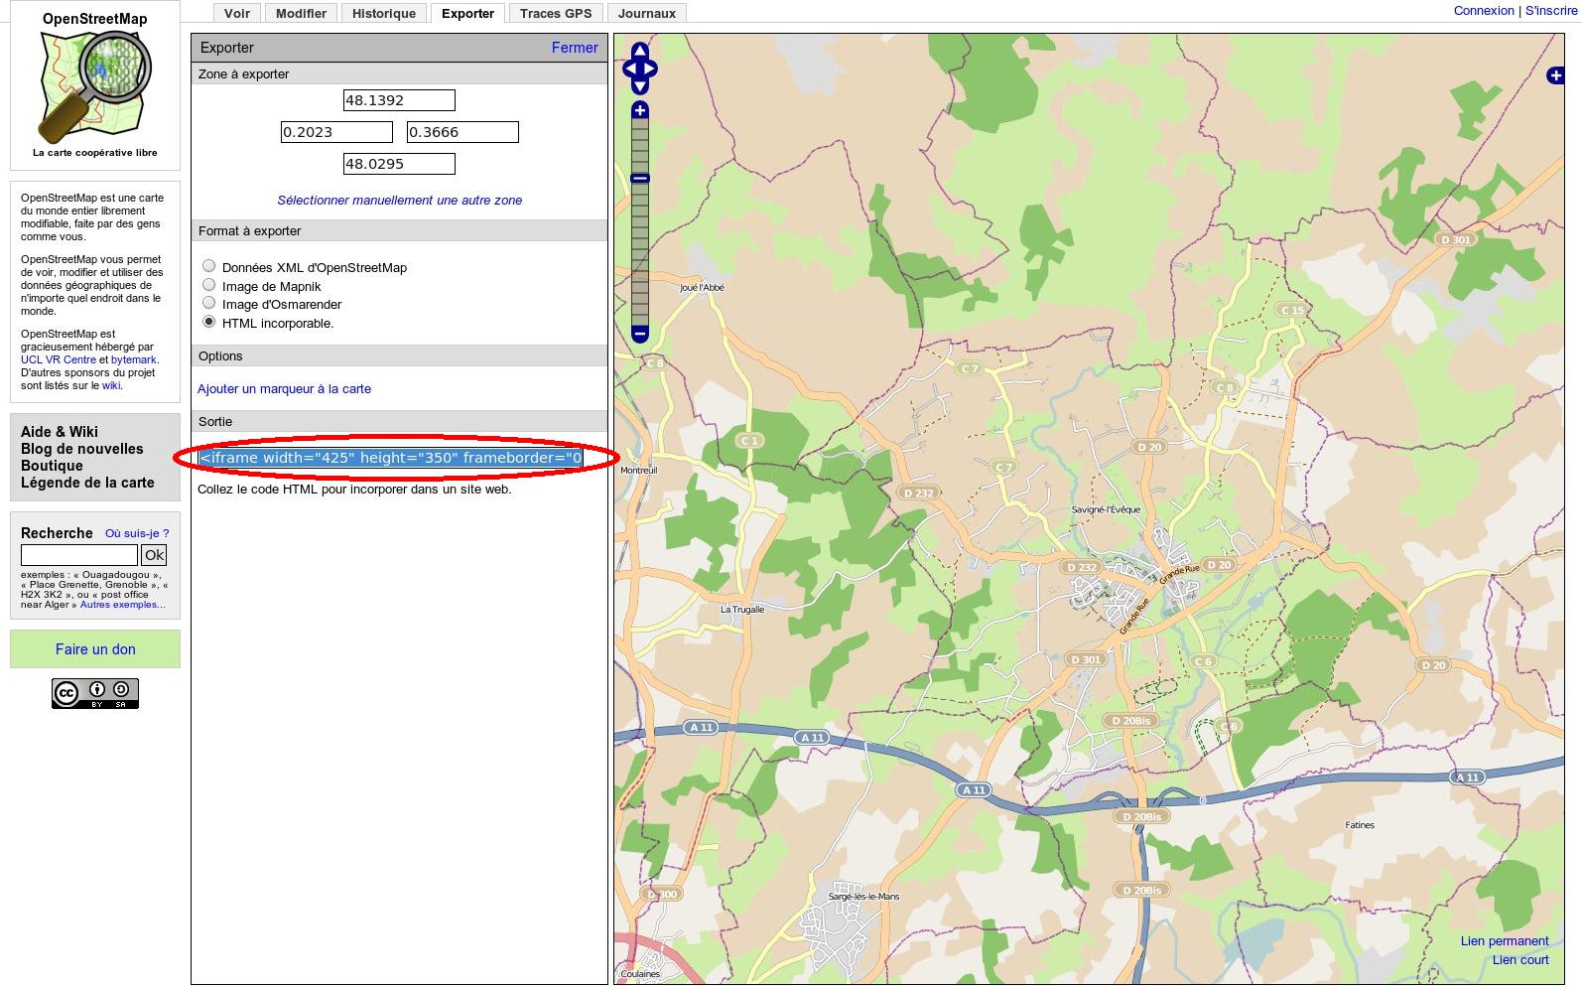Image resolution: width=1582 pixels, height=990 pixels.
Task: Click the D 232 shield west of Savigné
Action: (918, 493)
